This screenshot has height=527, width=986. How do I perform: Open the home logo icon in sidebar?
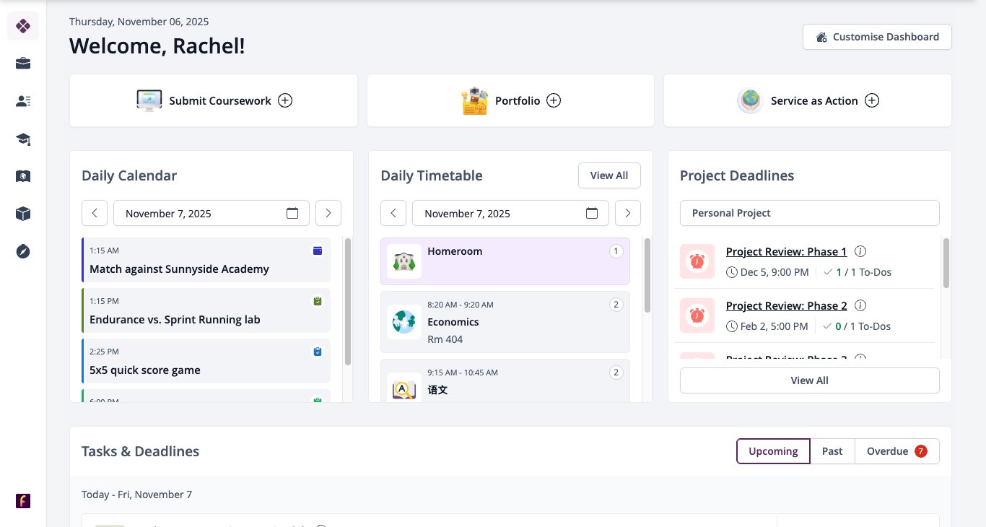coord(23,27)
